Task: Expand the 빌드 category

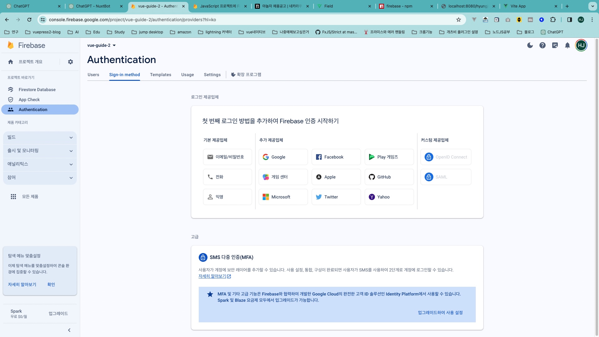Action: pos(40,138)
